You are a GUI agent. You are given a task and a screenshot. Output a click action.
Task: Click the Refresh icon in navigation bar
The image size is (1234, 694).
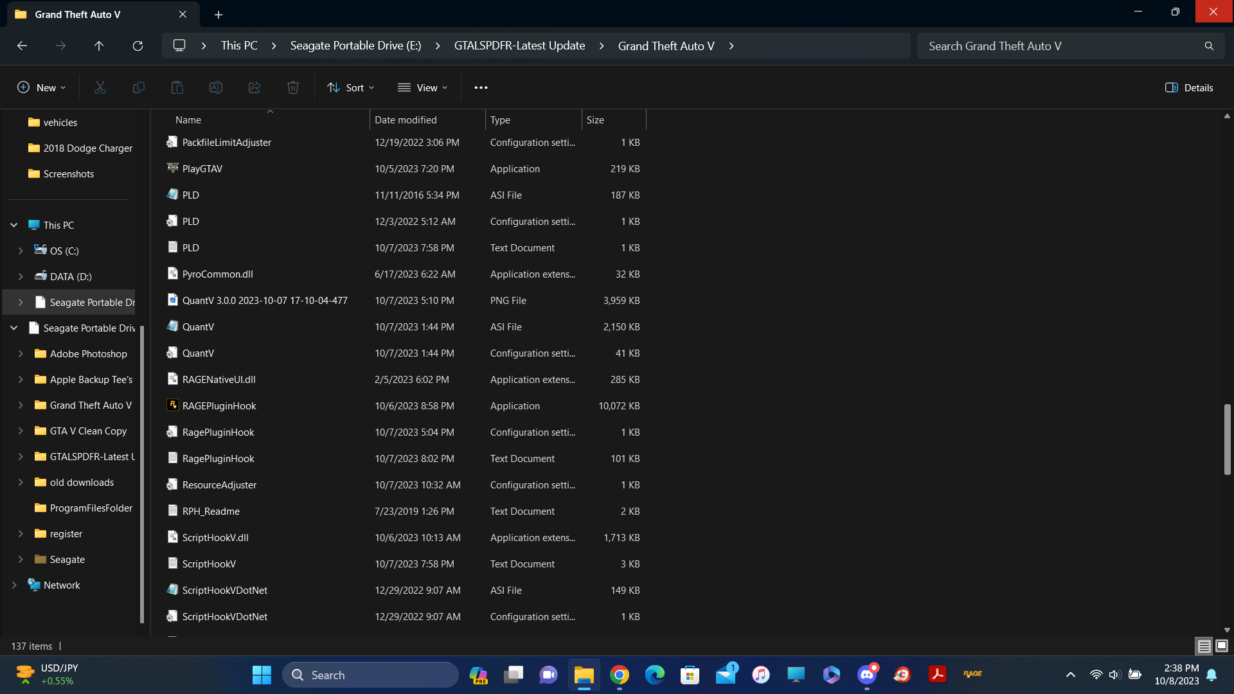138,46
